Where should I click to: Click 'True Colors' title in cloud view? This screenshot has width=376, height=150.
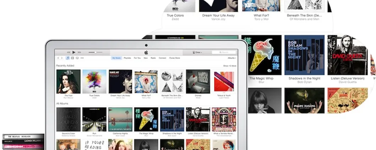tap(175, 15)
